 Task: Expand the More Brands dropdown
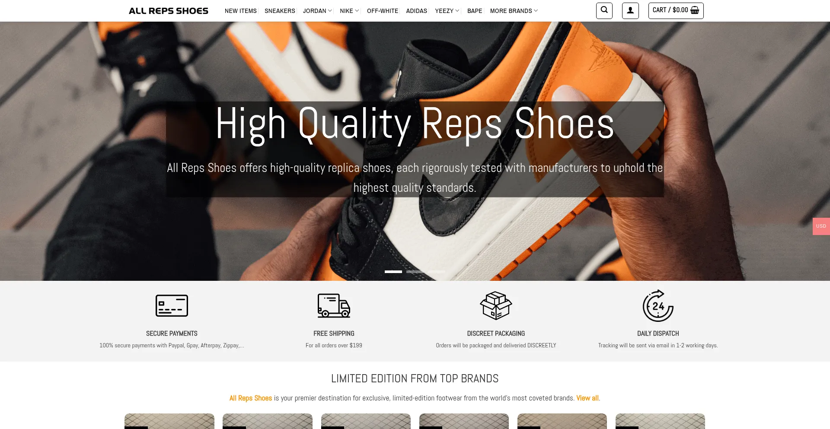[x=514, y=11]
